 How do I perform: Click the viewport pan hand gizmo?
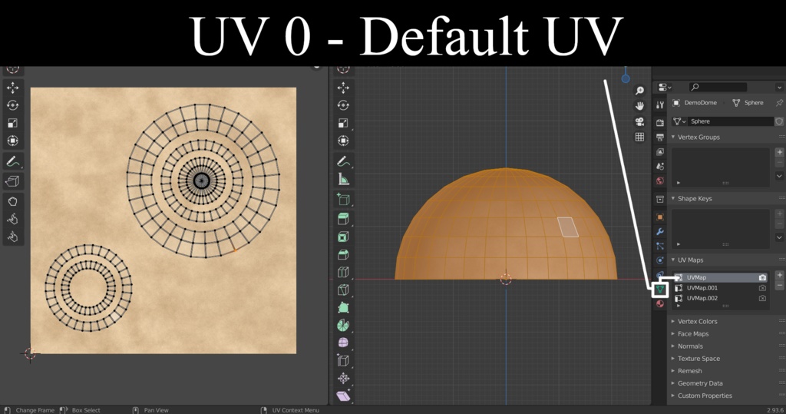pyautogui.click(x=639, y=106)
